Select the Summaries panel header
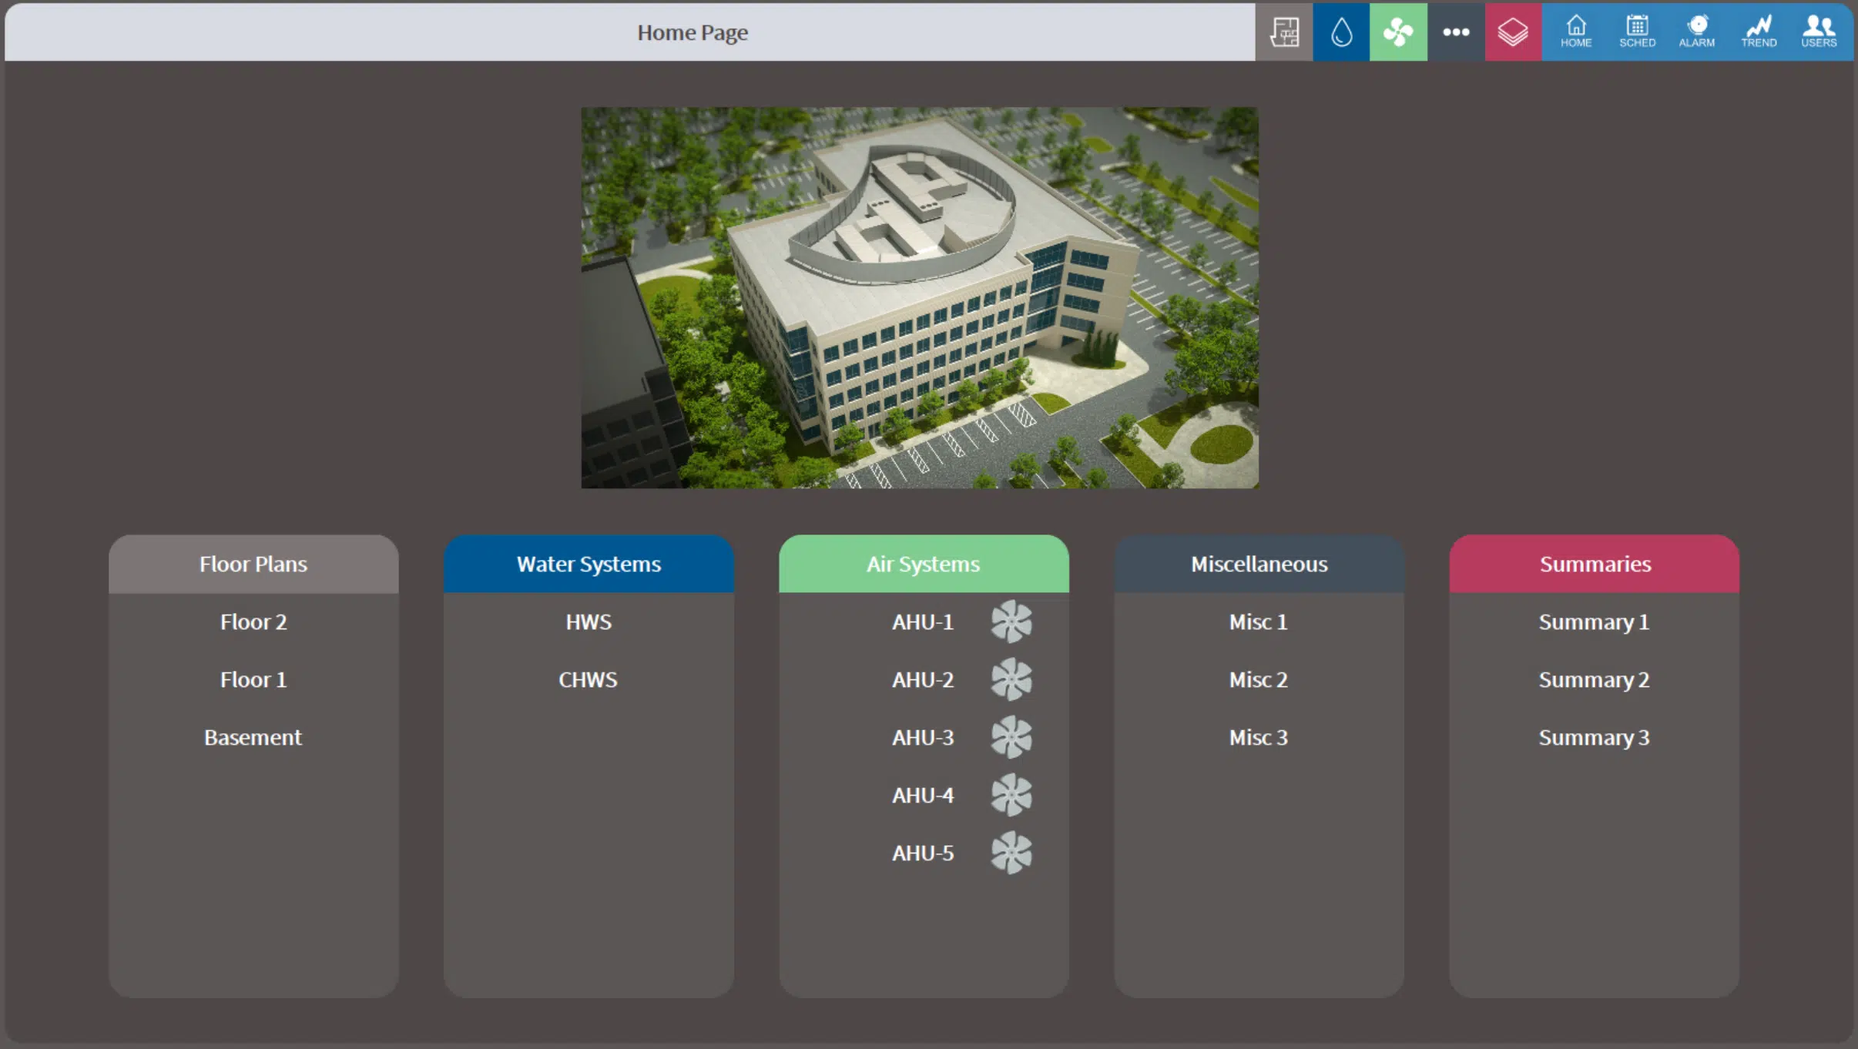 click(1595, 564)
